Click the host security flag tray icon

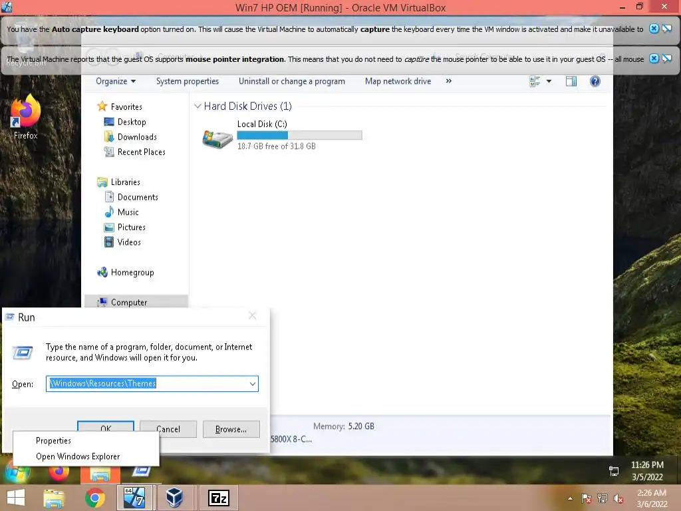(x=587, y=498)
